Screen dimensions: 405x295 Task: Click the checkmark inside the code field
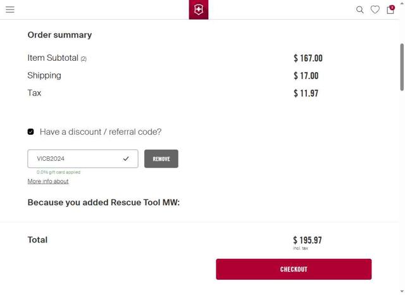tap(126, 159)
